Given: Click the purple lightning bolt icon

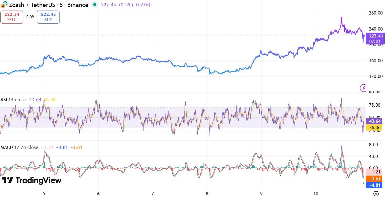Looking at the screenshot, I should (x=363, y=88).
